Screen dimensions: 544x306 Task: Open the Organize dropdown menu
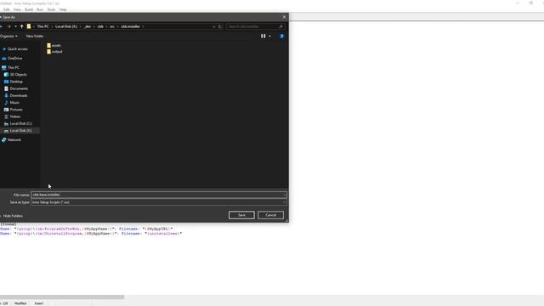coord(8,36)
